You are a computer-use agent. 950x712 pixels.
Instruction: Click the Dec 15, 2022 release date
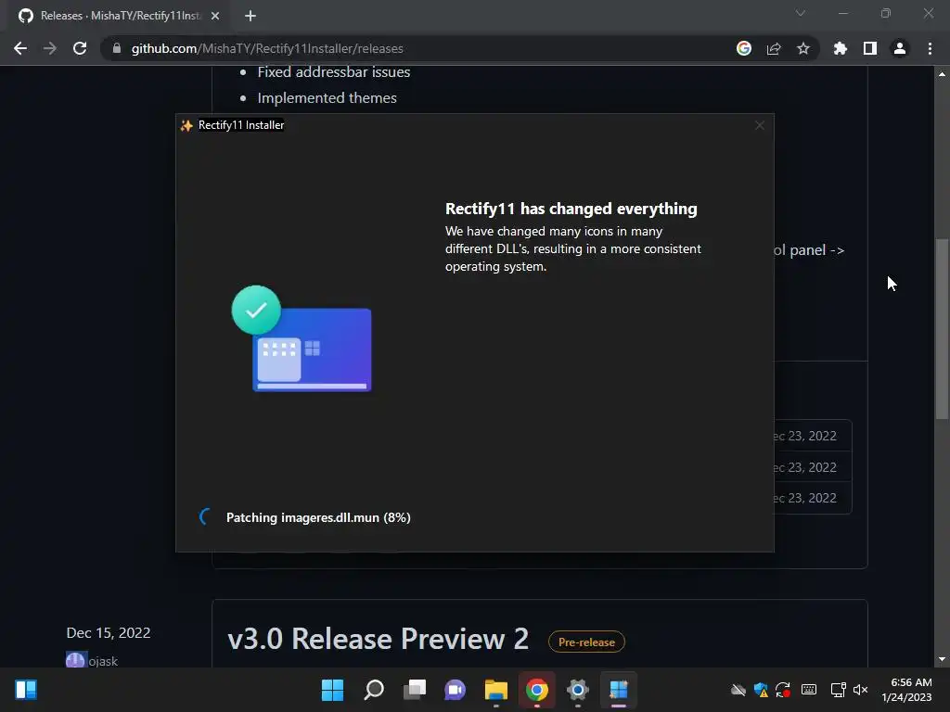coord(109,632)
